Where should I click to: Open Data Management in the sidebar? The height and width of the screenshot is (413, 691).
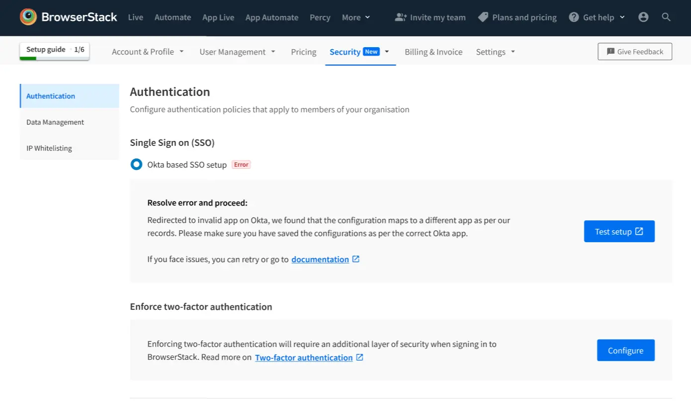pyautogui.click(x=55, y=122)
